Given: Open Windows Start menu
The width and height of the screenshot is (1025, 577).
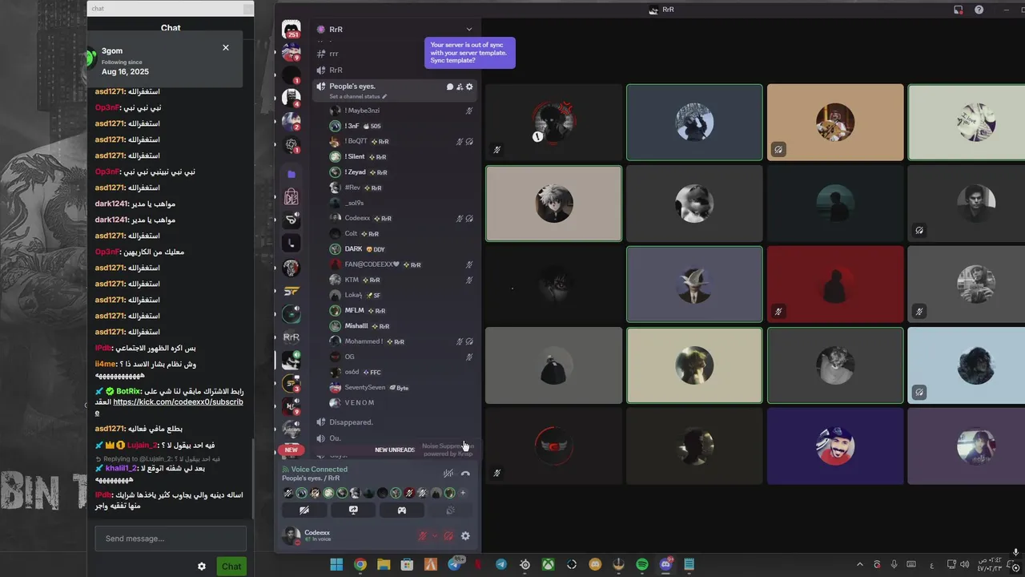Looking at the screenshot, I should click(336, 565).
